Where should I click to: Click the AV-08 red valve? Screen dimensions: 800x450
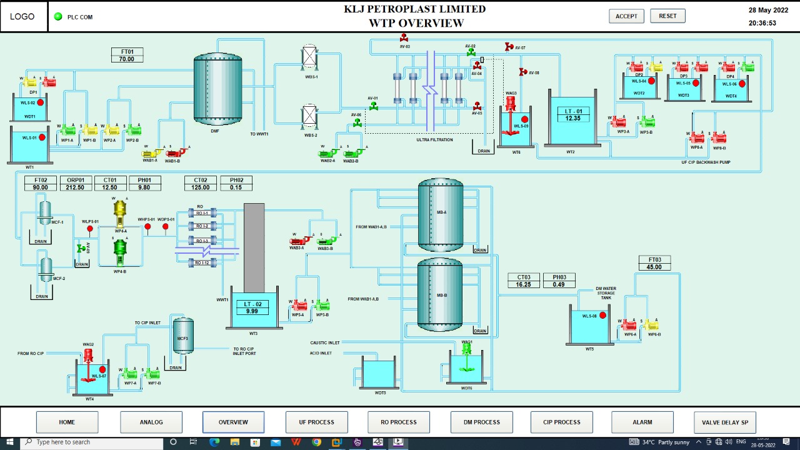click(523, 72)
